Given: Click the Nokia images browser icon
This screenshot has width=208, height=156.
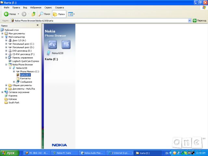Looking at the screenshot, I should tap(52, 44).
